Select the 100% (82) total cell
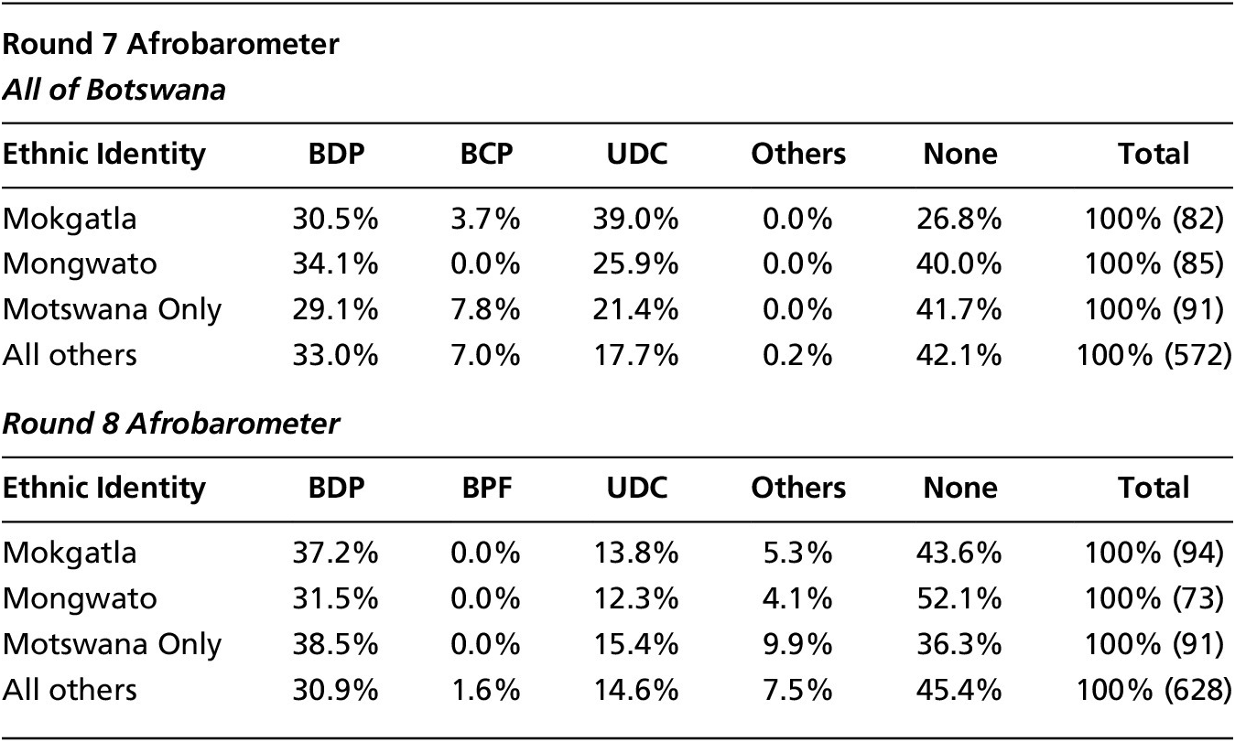 pyautogui.click(x=1154, y=220)
